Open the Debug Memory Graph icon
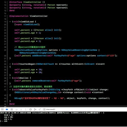 [x=35, y=109]
